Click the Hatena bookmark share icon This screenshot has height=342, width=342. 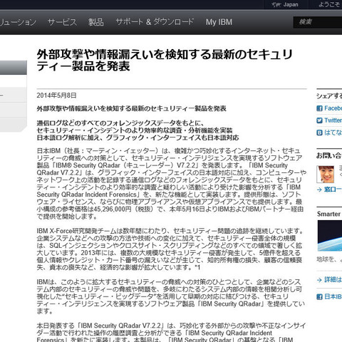319,133
